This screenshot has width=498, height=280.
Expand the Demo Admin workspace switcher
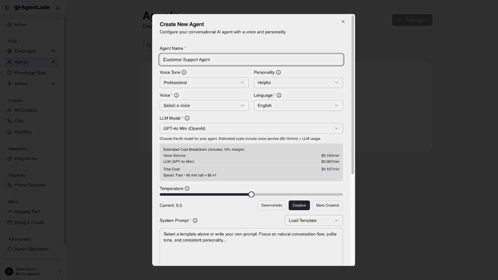[x=60, y=271]
